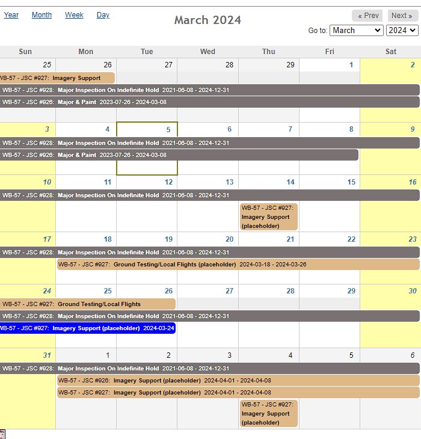
Task: Open Imagery Support placeholder on Thursday April 4
Action: tap(269, 414)
